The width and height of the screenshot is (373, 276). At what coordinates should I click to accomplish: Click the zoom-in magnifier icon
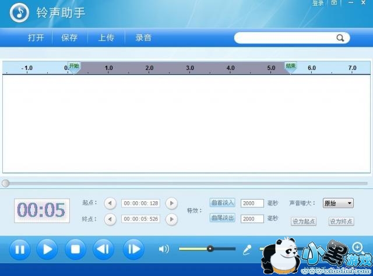point(357,247)
